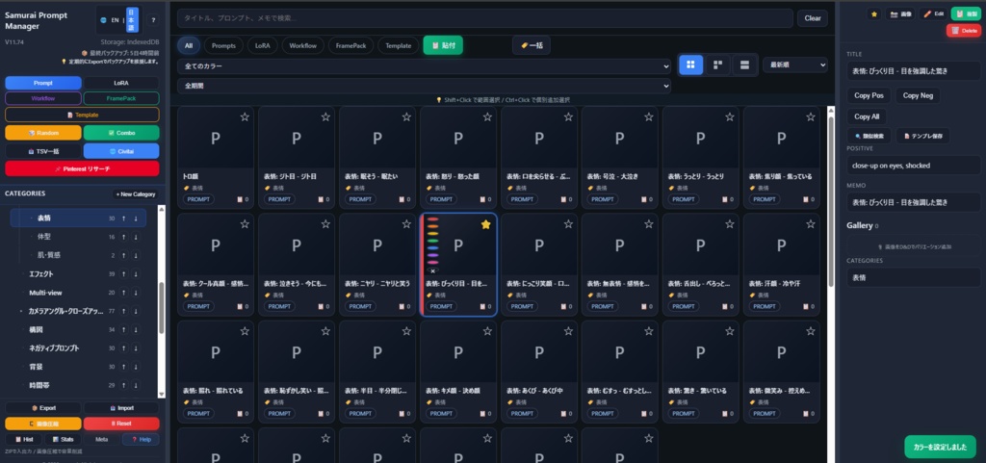Open the 全てのカラー color filter dropdown
This screenshot has width=986, height=463.
(x=424, y=66)
